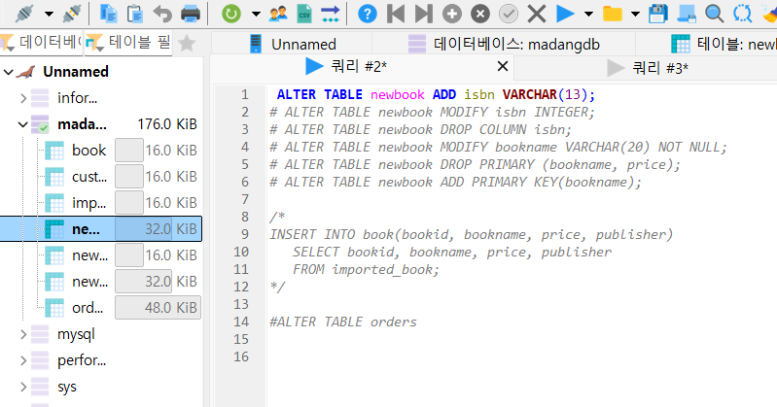Click the disconnect plug icon
The height and width of the screenshot is (407, 777).
point(72,14)
